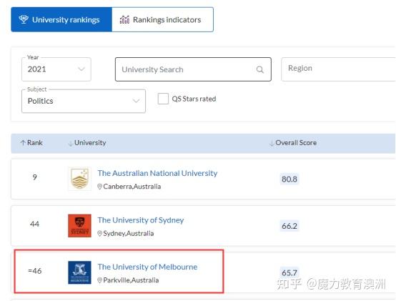Click the location pin next to Canberra, Australia
Image resolution: width=396 pixels, height=301 pixels.
pyautogui.click(x=100, y=187)
